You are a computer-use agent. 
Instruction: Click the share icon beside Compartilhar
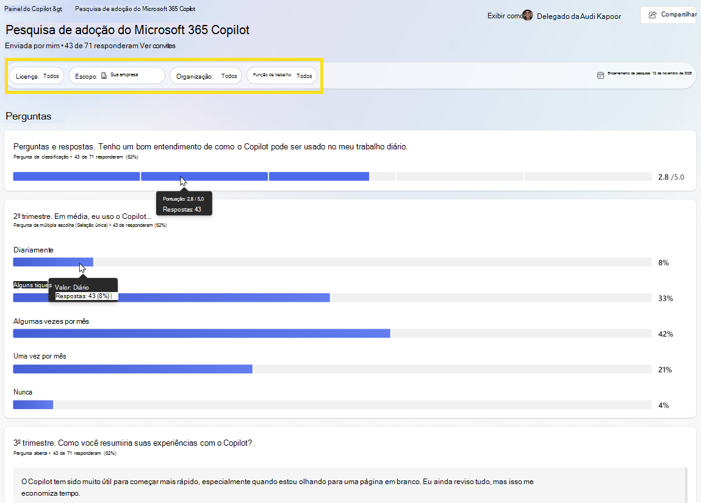pyautogui.click(x=653, y=15)
